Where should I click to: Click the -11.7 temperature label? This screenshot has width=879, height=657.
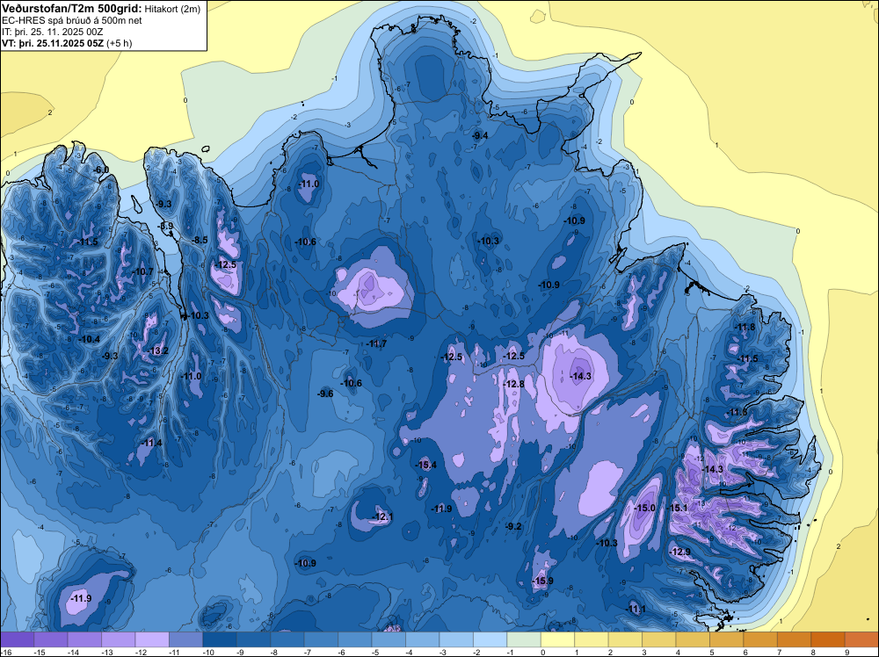point(376,343)
